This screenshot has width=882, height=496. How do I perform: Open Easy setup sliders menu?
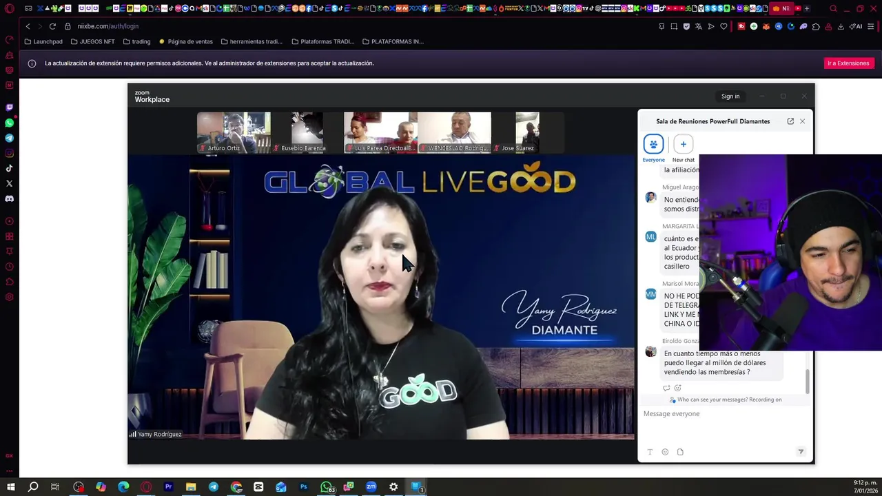coord(871,26)
